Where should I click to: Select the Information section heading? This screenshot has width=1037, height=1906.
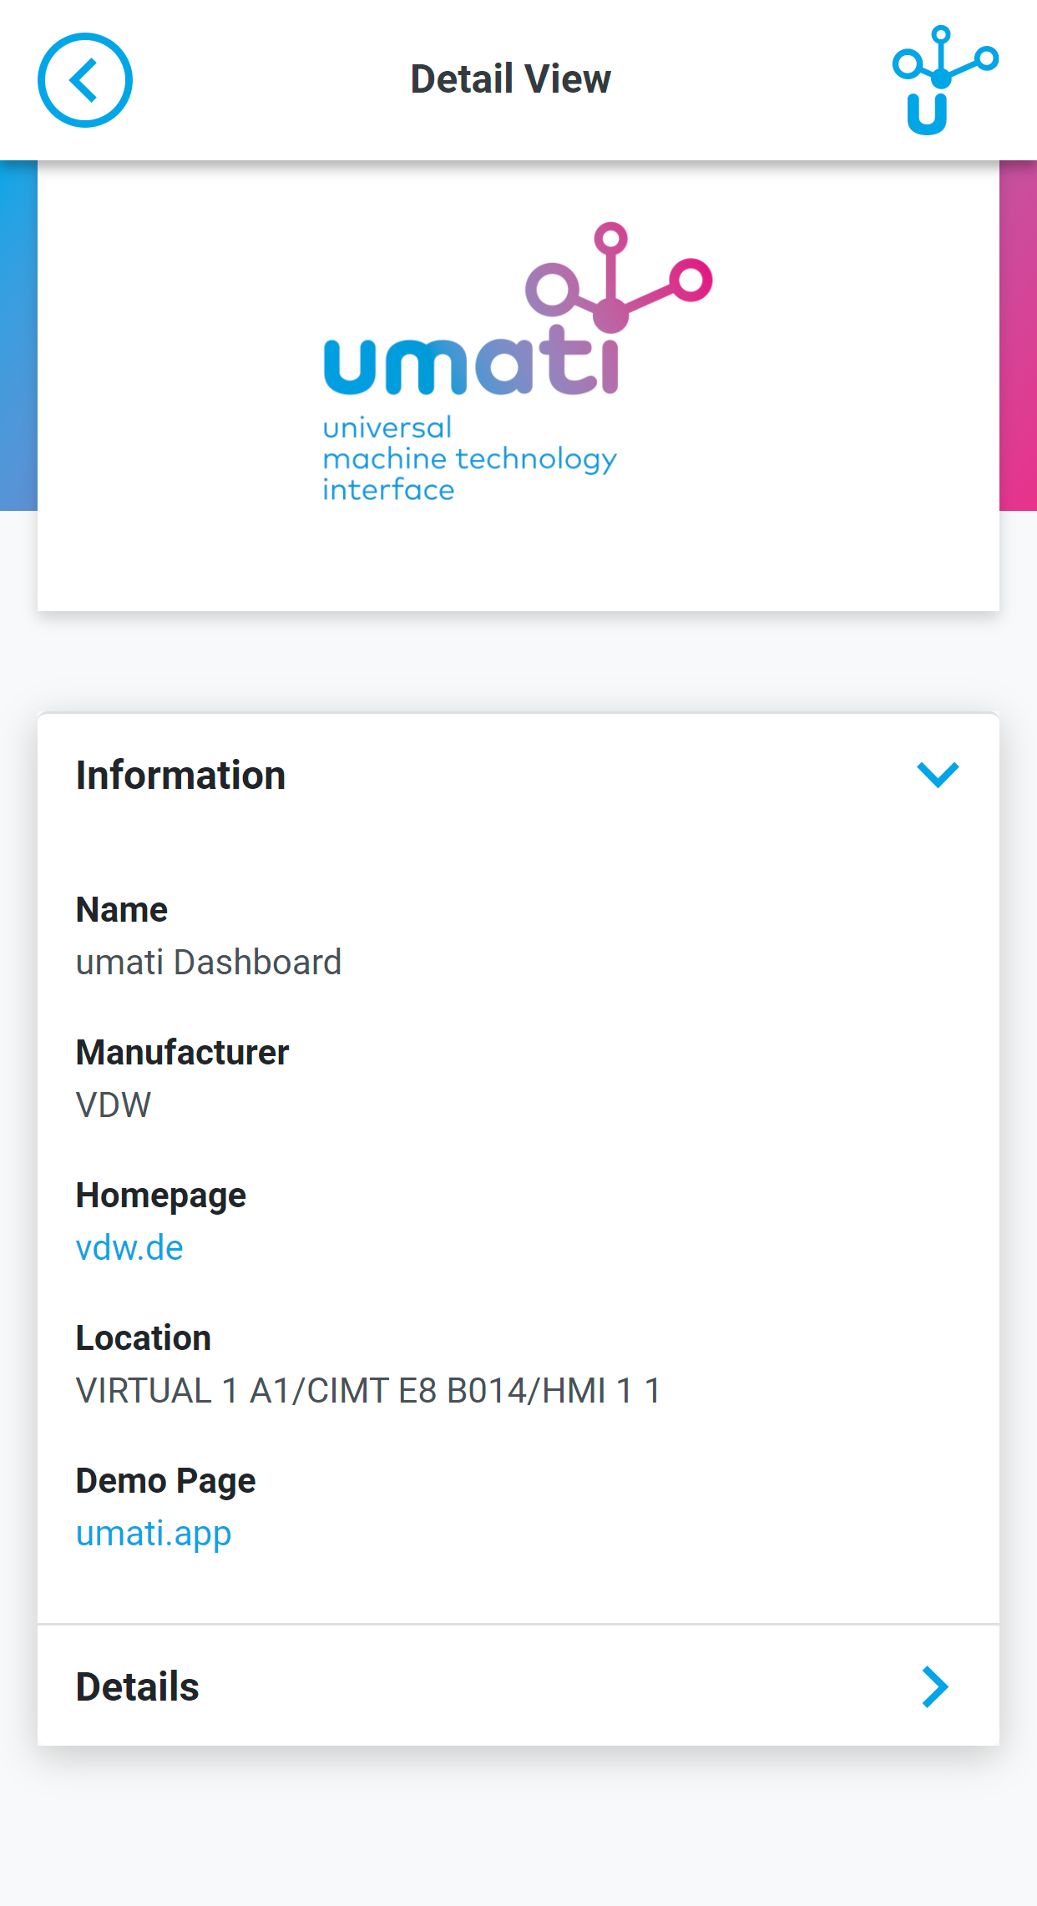(x=180, y=775)
